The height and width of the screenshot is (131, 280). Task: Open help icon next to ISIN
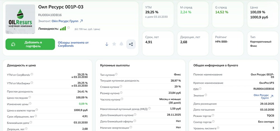pos(200,89)
